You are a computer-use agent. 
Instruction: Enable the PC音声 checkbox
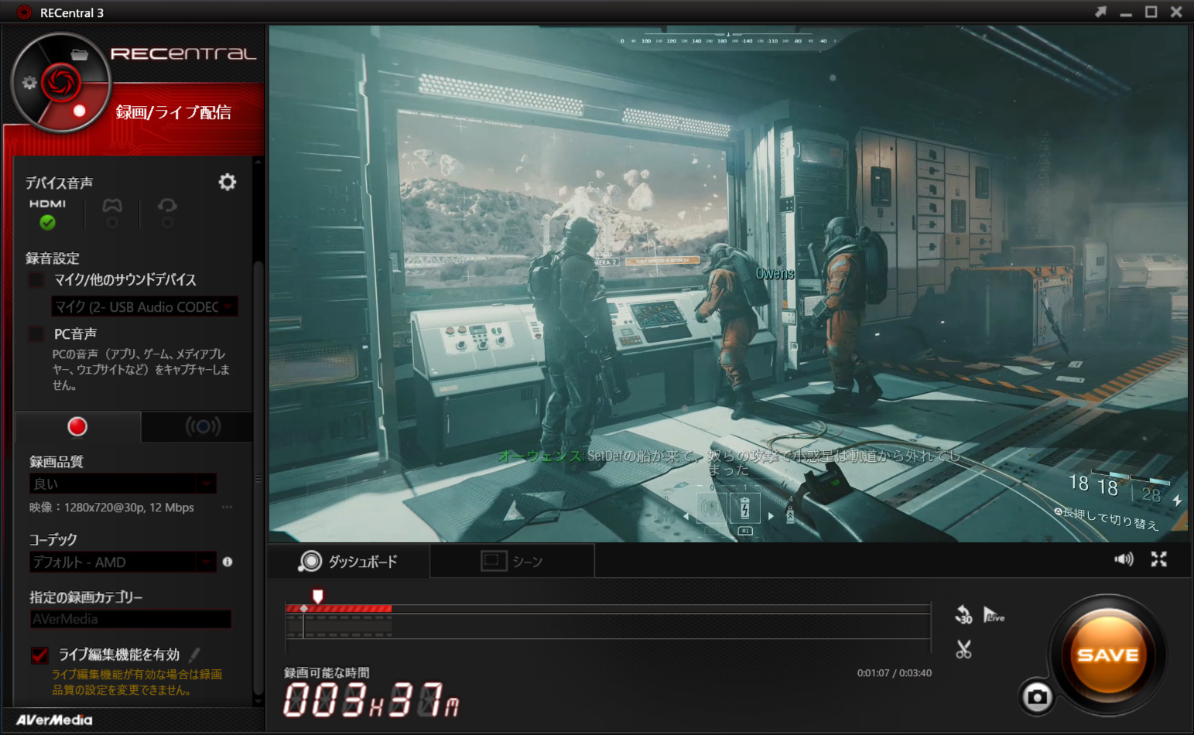36,333
